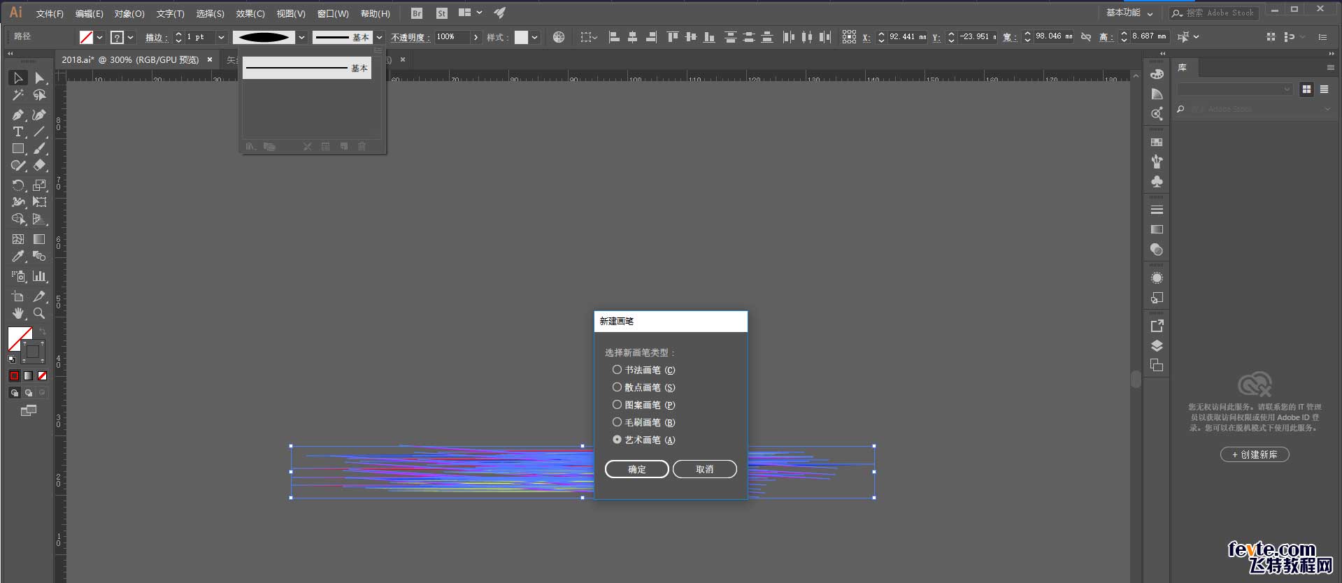Select the Pen tool
The image size is (1342, 583).
18,115
